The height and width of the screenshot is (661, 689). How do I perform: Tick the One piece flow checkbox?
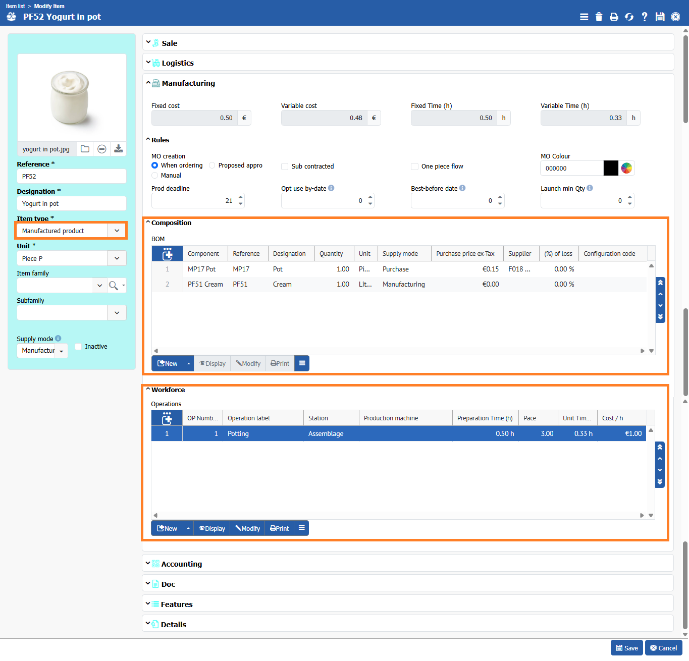414,167
